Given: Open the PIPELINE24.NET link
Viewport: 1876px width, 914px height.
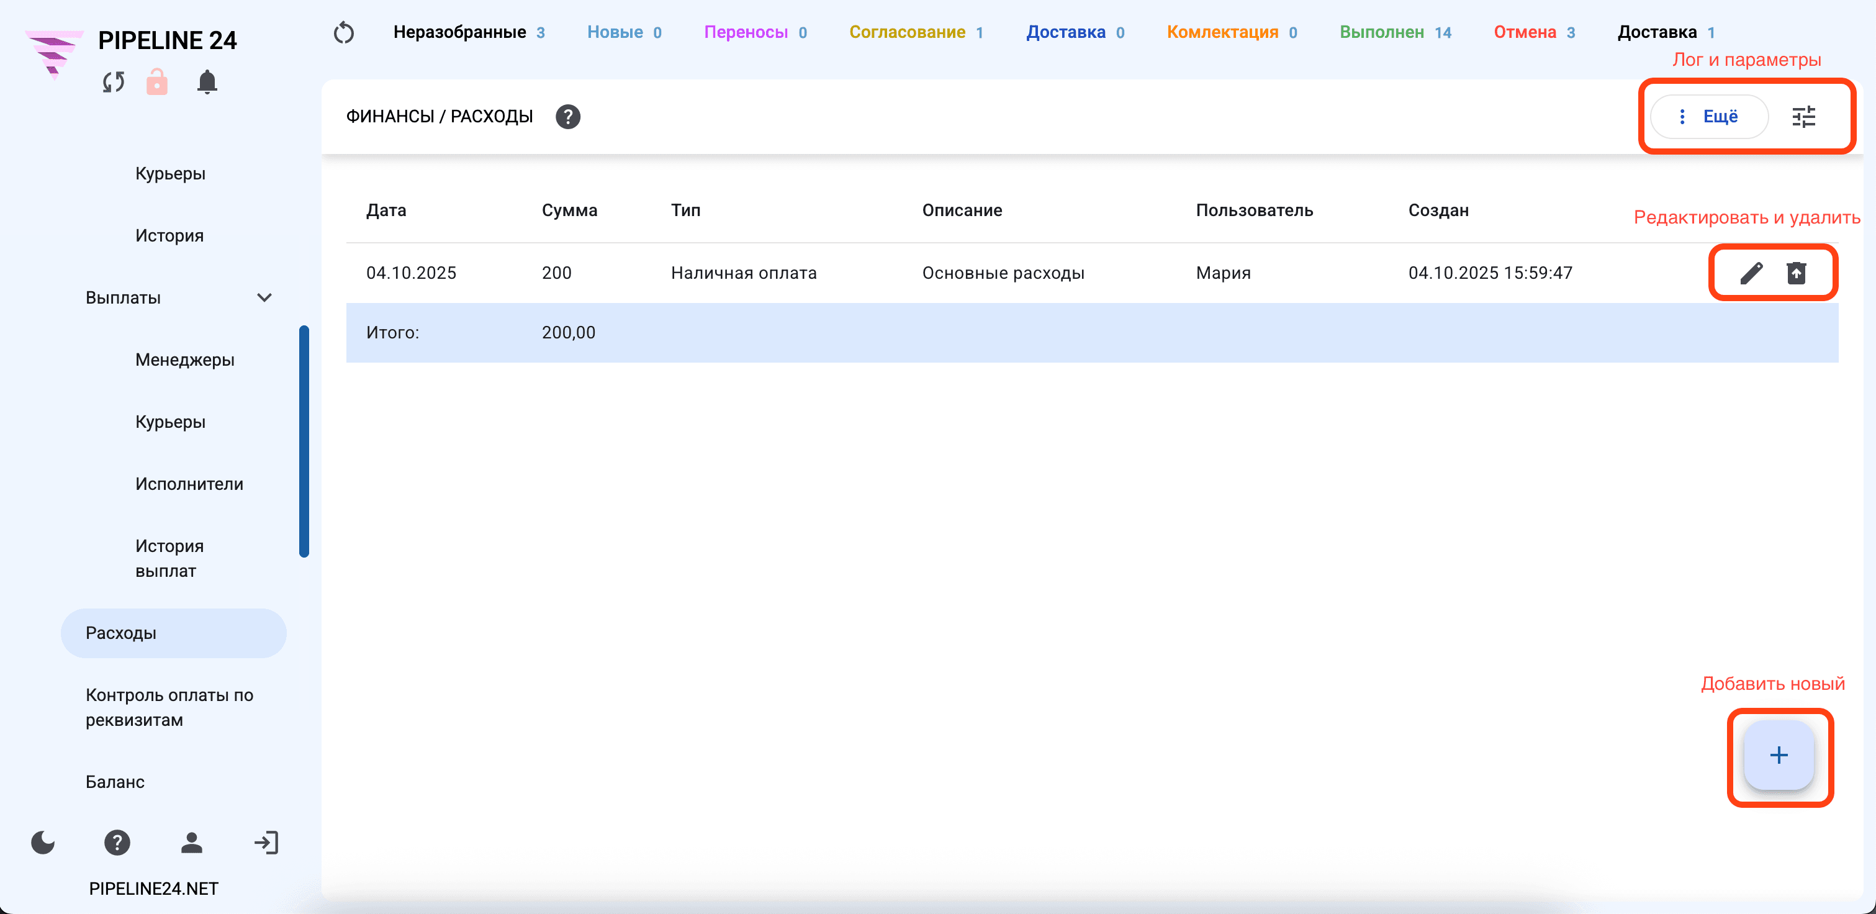Looking at the screenshot, I should [x=154, y=889].
